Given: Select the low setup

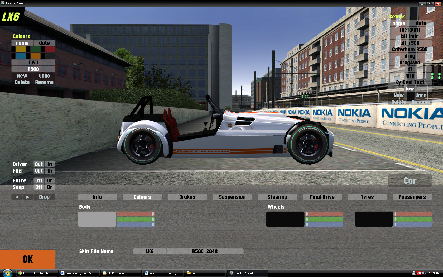Looking at the screenshot, I should tap(410, 89).
